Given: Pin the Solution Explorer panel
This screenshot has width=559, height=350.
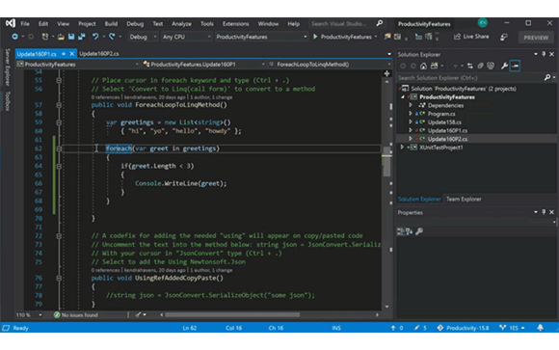Looking at the screenshot, I should 544,54.
